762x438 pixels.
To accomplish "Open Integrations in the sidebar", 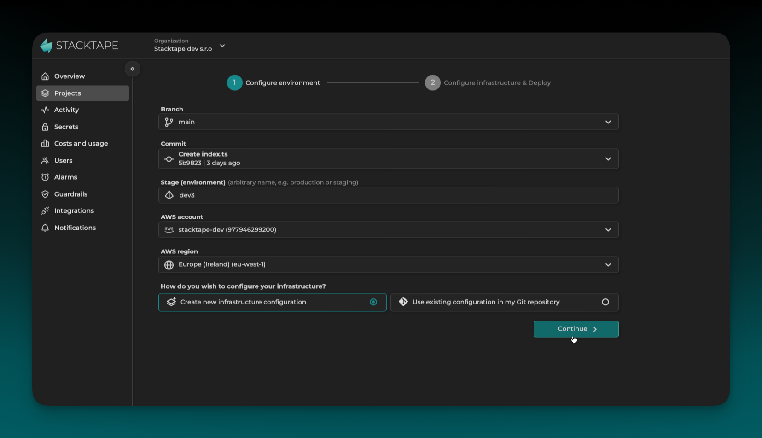I will 82,211.
